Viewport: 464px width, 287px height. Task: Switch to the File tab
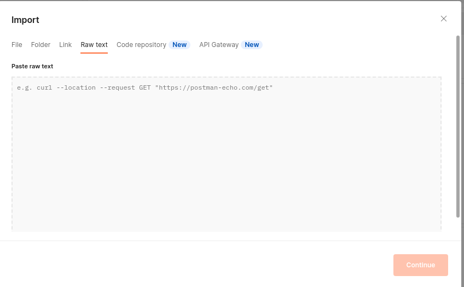pyautogui.click(x=17, y=45)
